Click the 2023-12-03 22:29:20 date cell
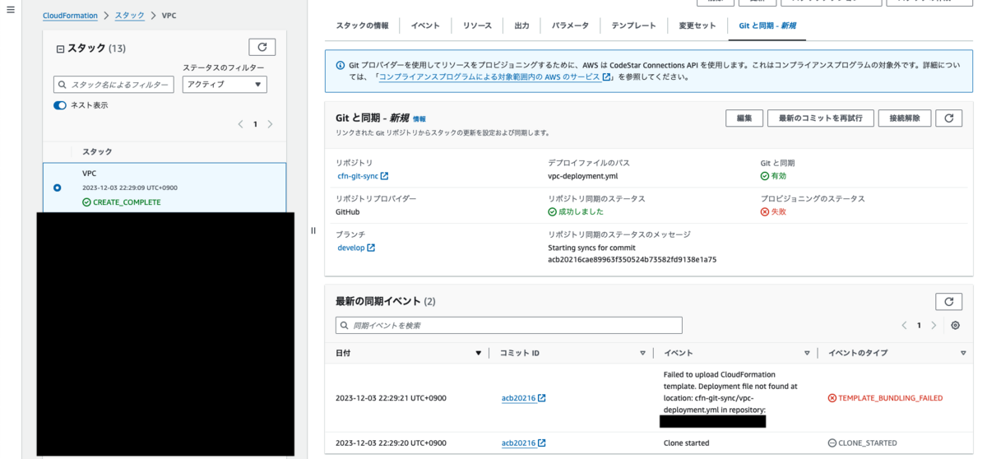This screenshot has width=987, height=459. pos(391,443)
